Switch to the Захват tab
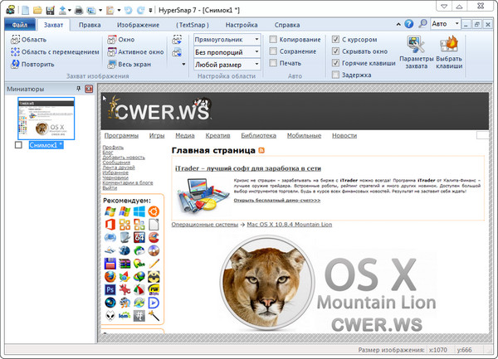The width and height of the screenshot is (498, 359). coord(53,25)
